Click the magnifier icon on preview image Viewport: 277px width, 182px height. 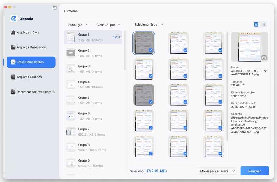[x=264, y=58]
